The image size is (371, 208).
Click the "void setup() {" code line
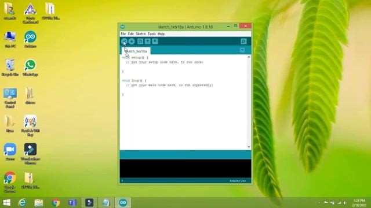click(135, 58)
